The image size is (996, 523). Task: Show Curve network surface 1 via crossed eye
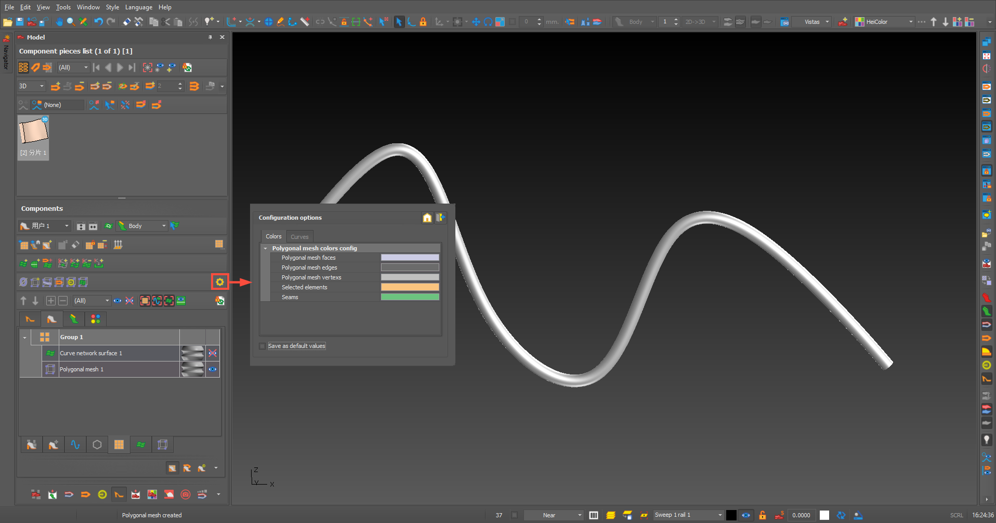(213, 353)
